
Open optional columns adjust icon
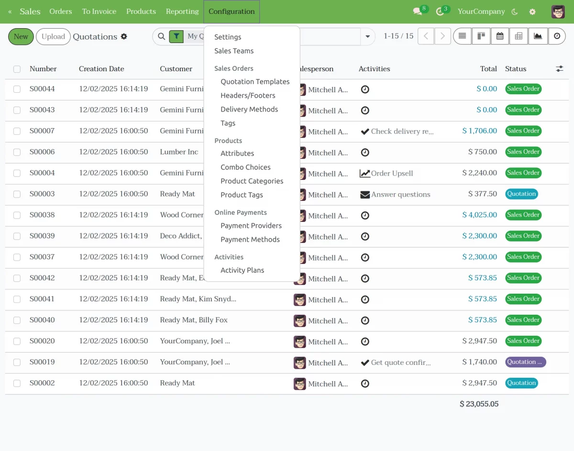pos(559,69)
